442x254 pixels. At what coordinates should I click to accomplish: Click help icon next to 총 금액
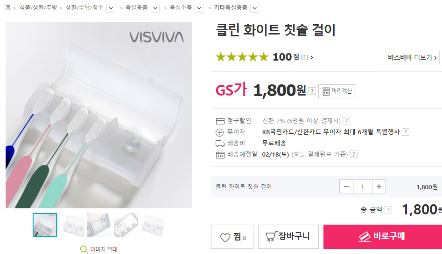click(x=388, y=210)
